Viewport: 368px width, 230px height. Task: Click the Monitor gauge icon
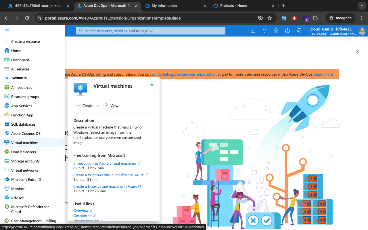click(7, 189)
